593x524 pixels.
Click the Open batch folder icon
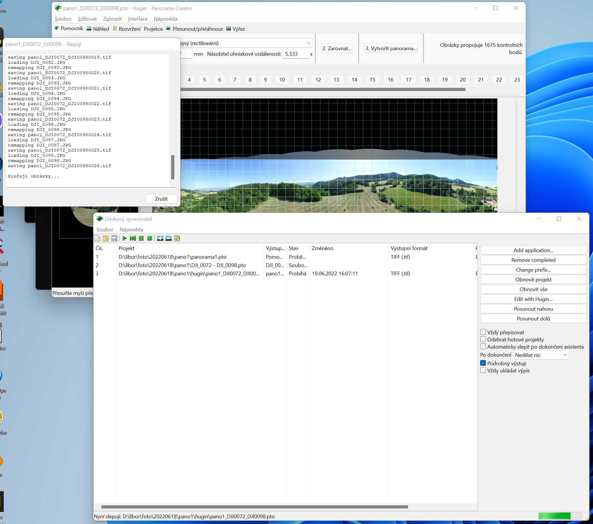106,239
